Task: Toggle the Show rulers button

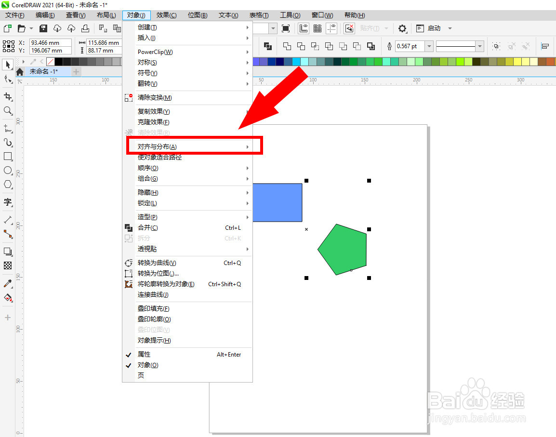Action: (x=304, y=28)
